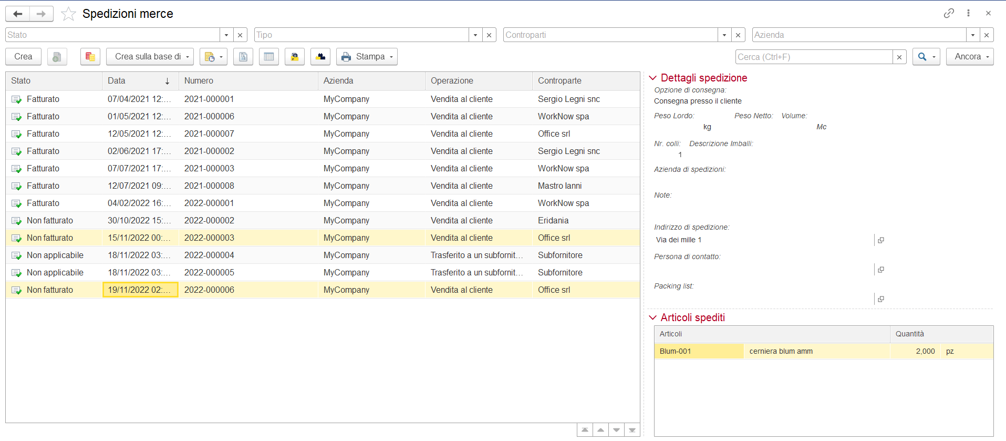Select shipment number 2021-000006
1006x441 pixels.
point(209,116)
